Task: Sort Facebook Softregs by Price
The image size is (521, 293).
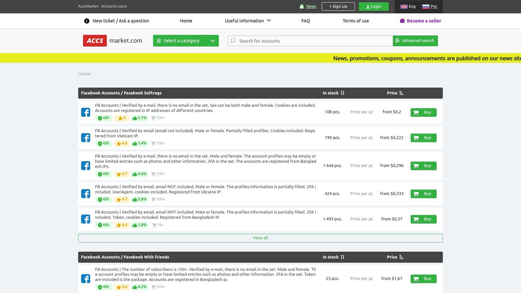Action: pos(395,93)
